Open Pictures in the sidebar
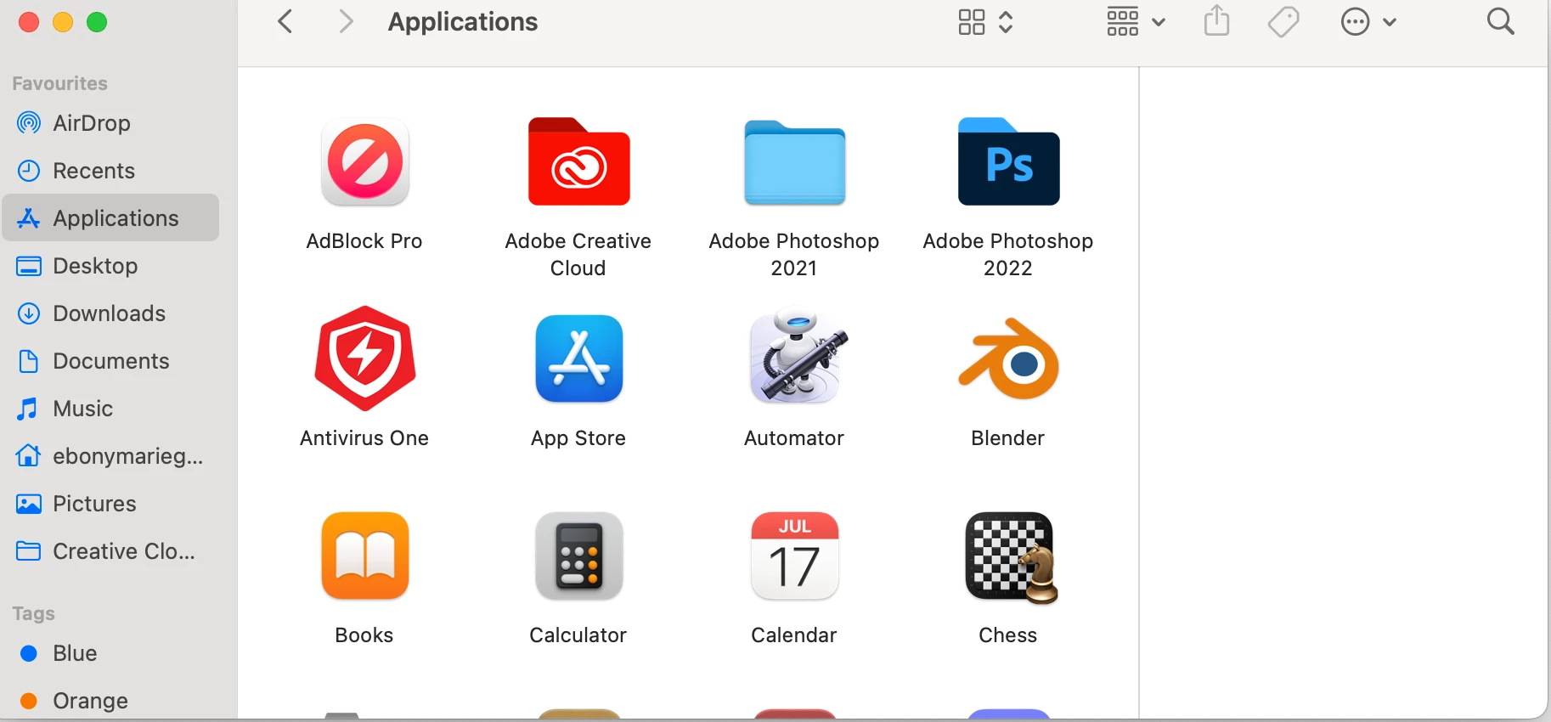The image size is (1551, 722). 110,504
